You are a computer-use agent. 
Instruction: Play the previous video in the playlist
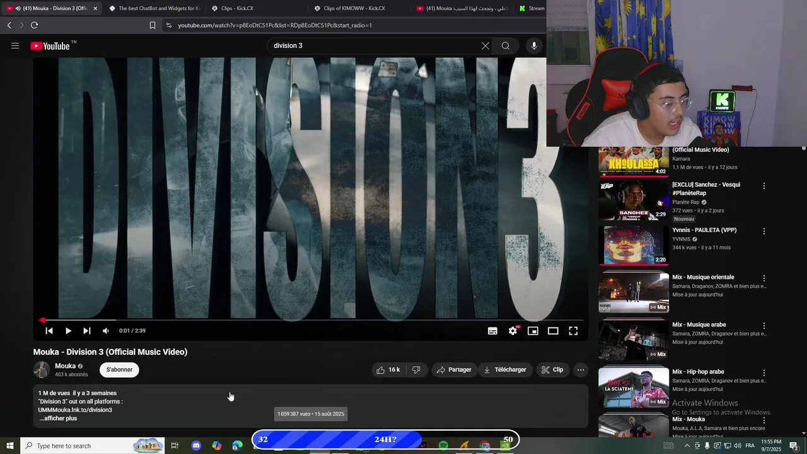point(49,330)
